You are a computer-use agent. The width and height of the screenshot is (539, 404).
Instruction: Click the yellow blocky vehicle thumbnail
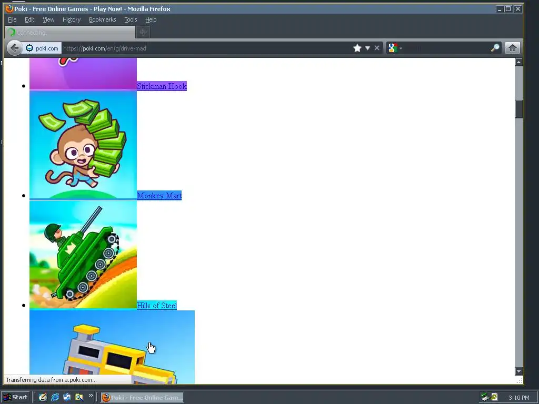[x=112, y=347]
